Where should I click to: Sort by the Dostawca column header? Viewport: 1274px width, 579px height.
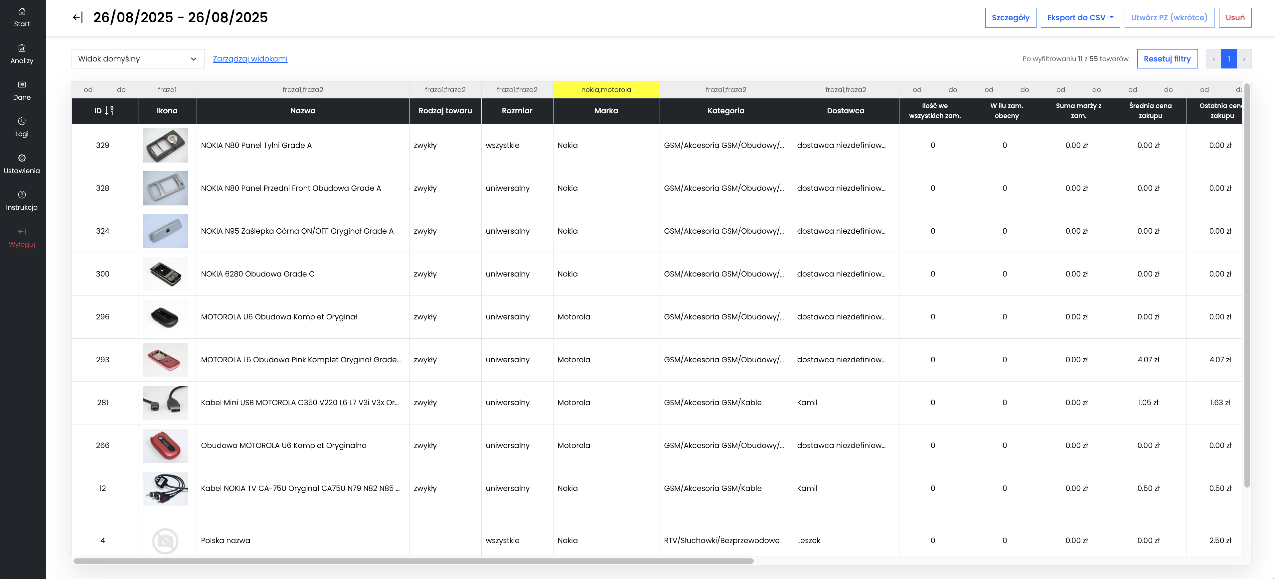[846, 111]
